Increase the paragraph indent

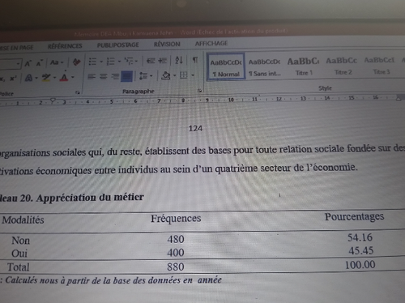[162, 61]
